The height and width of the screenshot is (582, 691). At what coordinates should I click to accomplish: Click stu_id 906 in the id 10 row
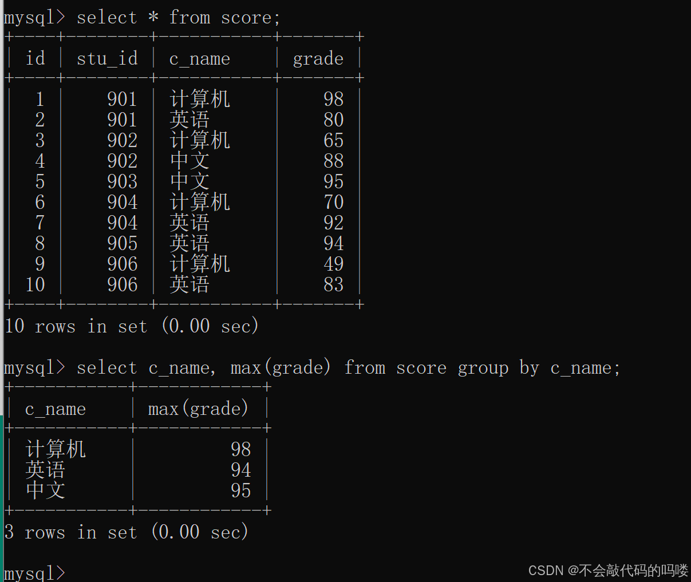click(x=123, y=284)
